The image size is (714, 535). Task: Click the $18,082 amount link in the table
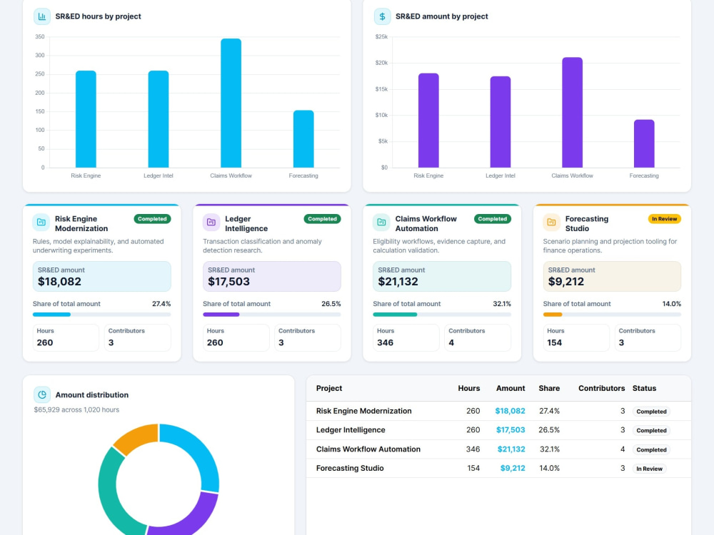(x=510, y=411)
